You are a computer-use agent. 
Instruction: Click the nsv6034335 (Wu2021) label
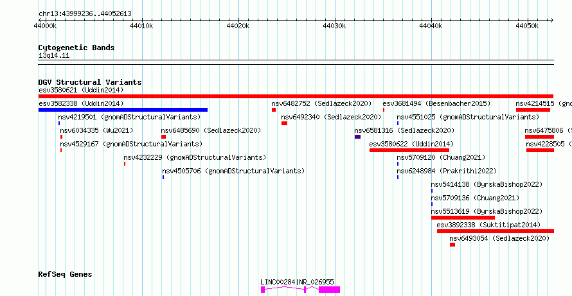(x=96, y=130)
